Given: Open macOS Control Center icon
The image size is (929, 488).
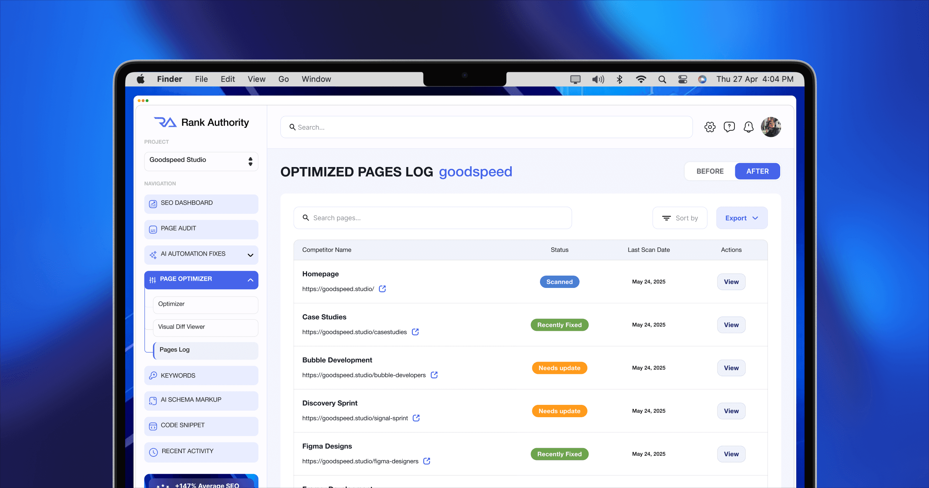Looking at the screenshot, I should (x=683, y=79).
